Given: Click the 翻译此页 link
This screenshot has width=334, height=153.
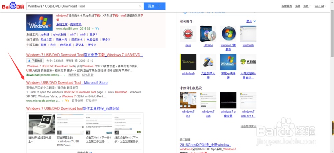Looking at the screenshot, I should [72, 88].
